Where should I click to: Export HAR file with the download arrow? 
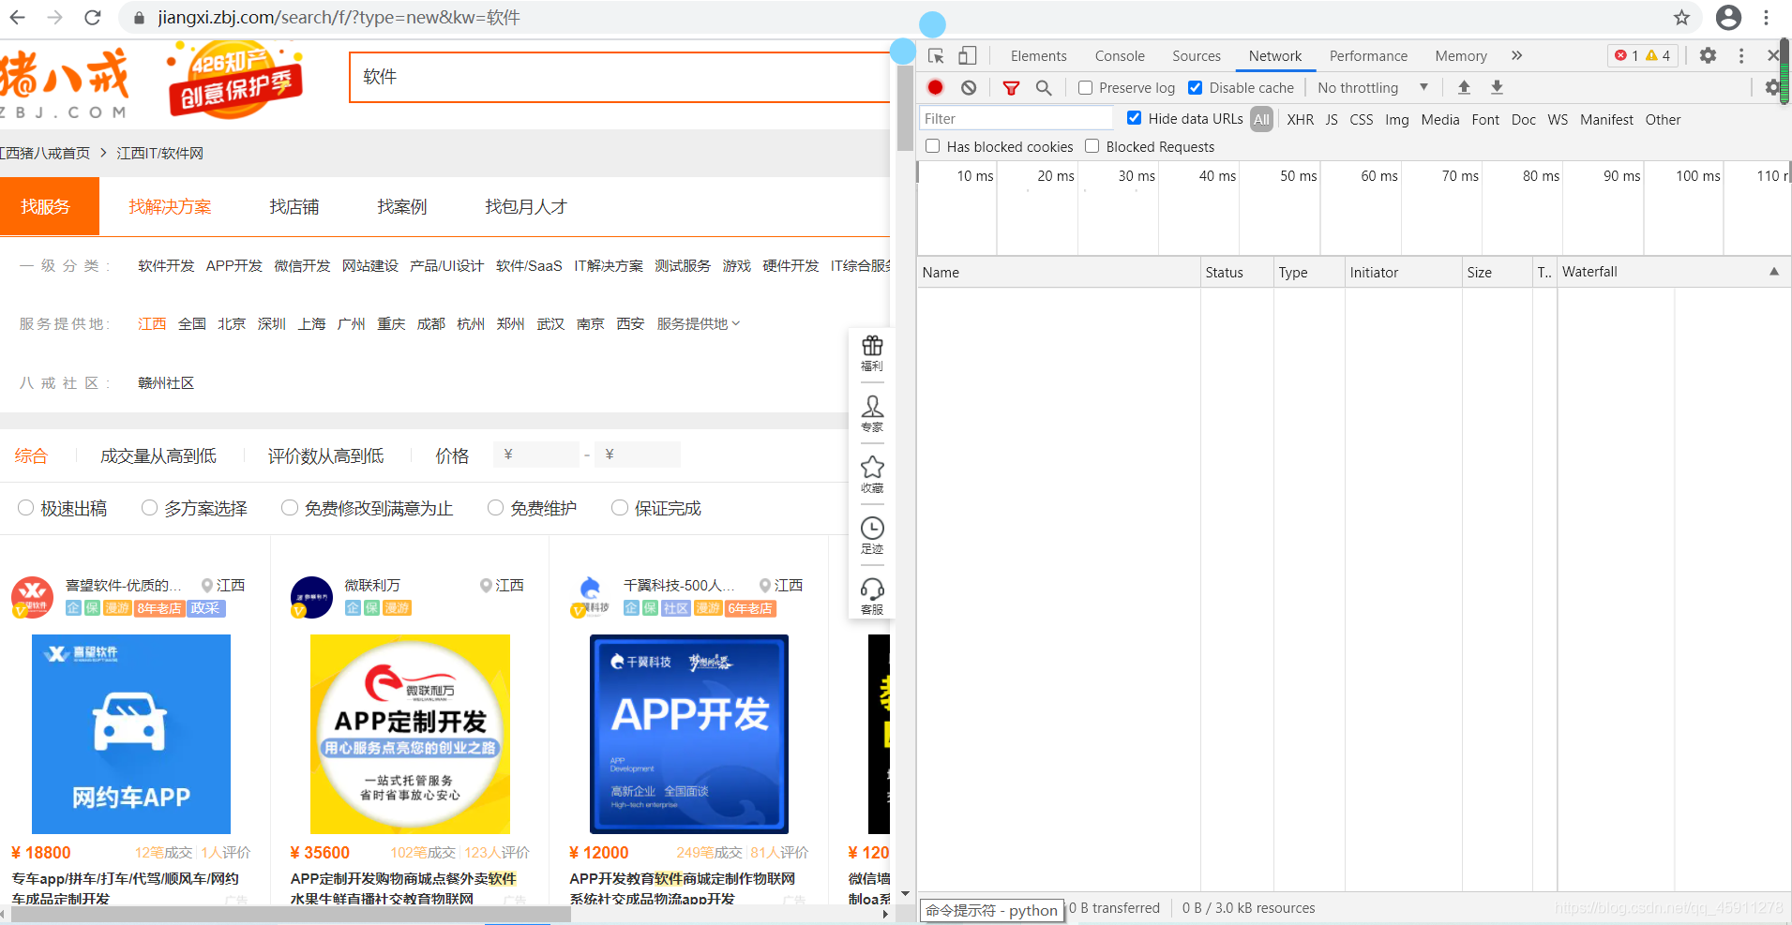[1497, 87]
